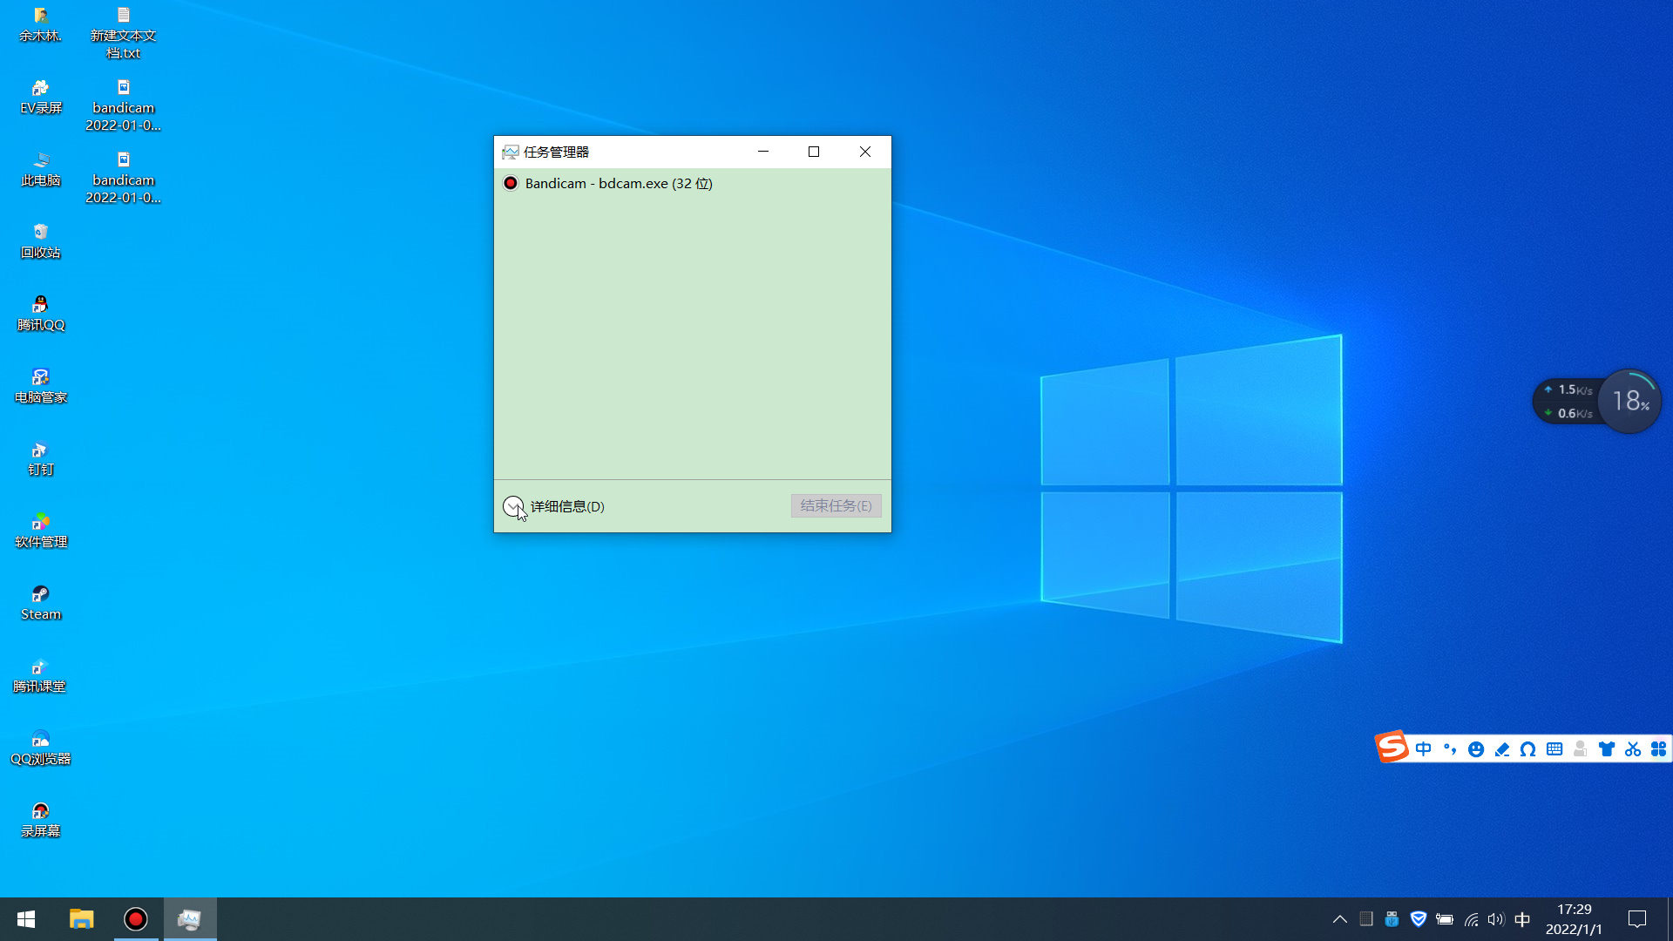This screenshot has height=941, width=1673.
Task: Open the Sogou emoji panel
Action: (1475, 749)
